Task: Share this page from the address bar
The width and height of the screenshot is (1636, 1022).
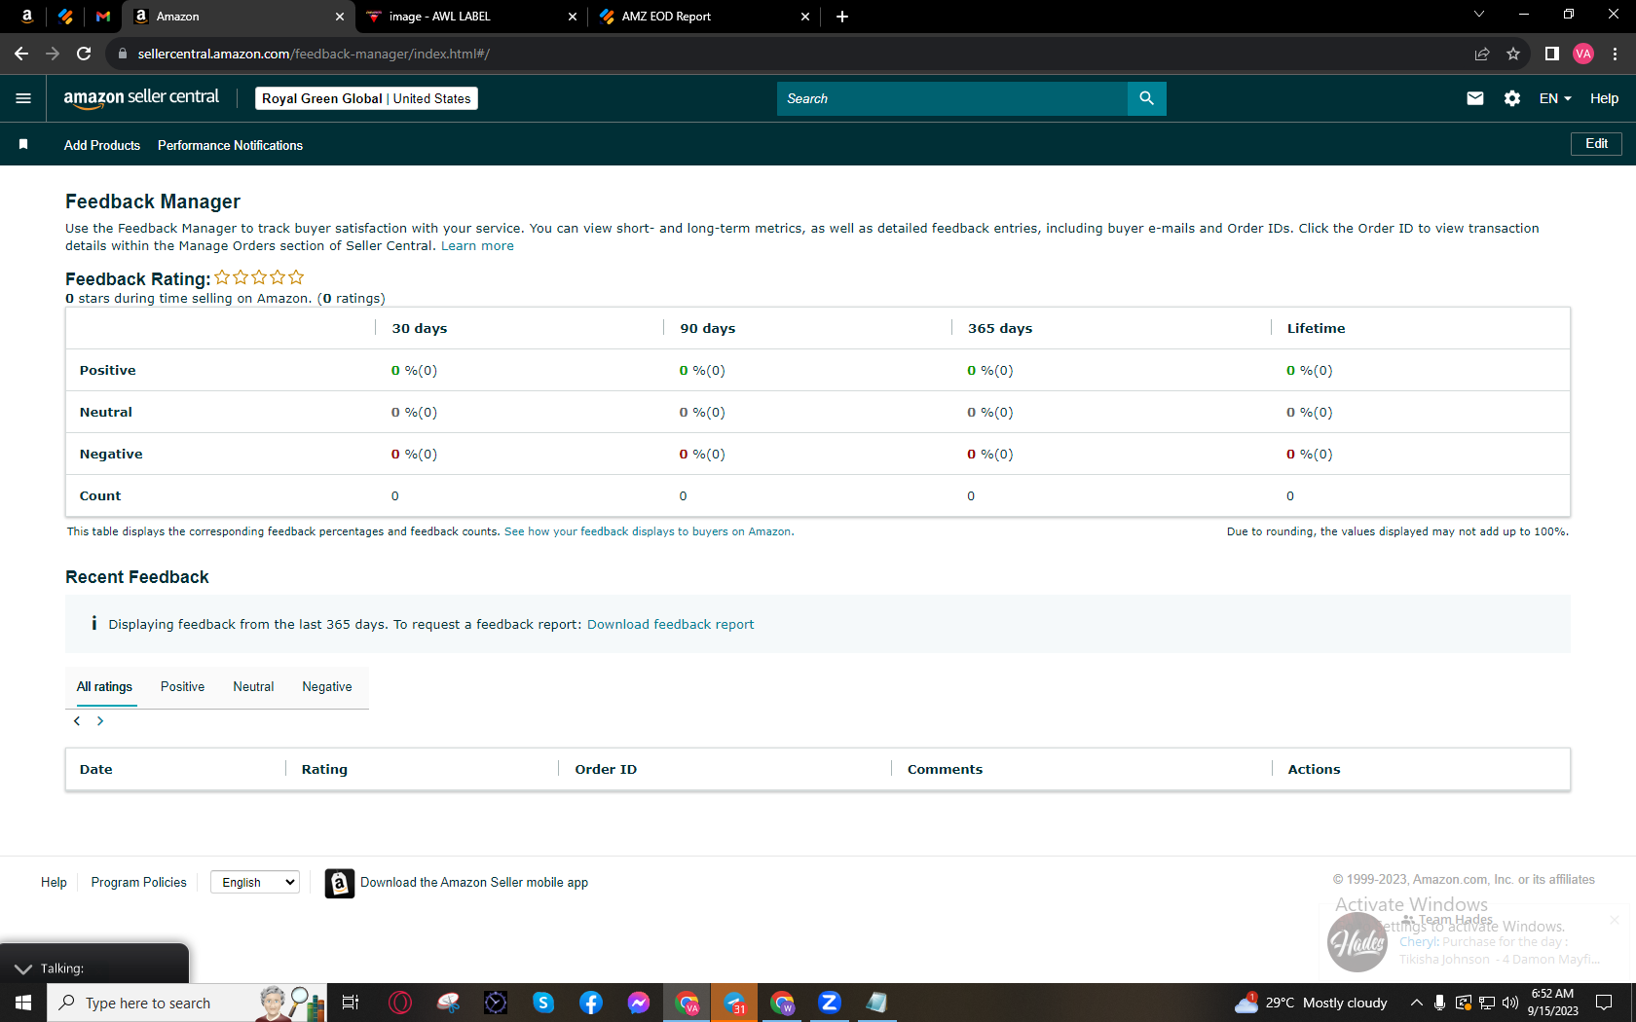Action: pyautogui.click(x=1482, y=54)
